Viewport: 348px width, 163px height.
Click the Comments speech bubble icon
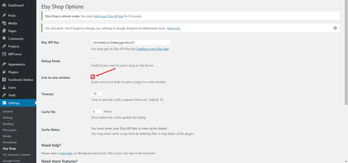[x=4, y=39]
